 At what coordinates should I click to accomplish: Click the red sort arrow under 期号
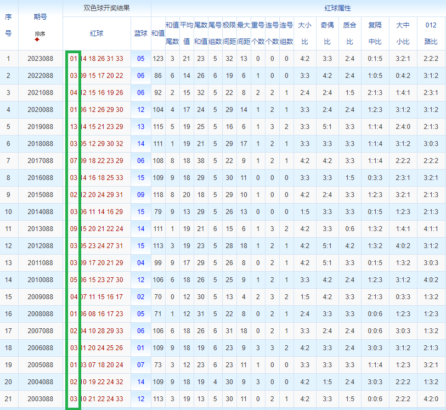(x=37, y=40)
